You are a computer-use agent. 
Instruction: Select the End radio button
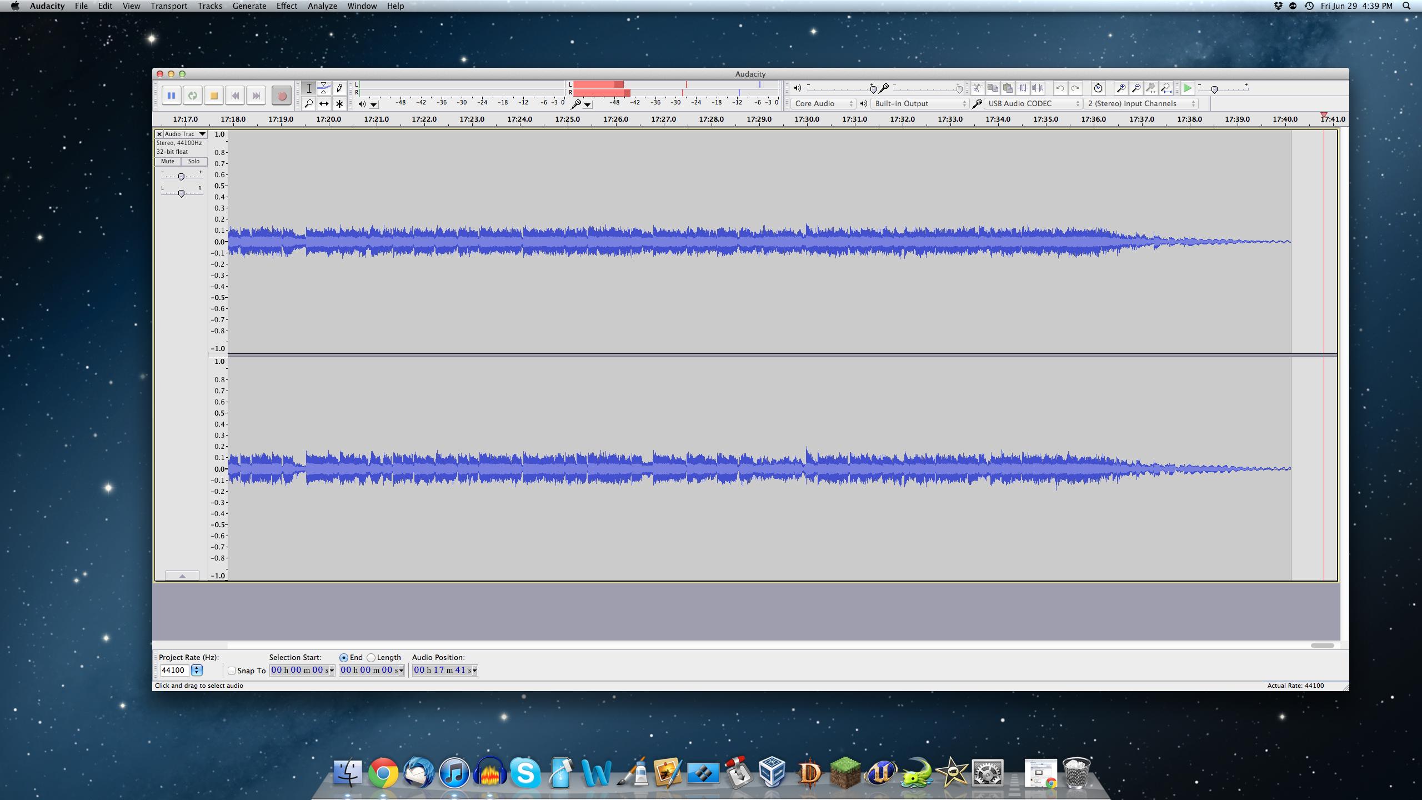(x=344, y=657)
